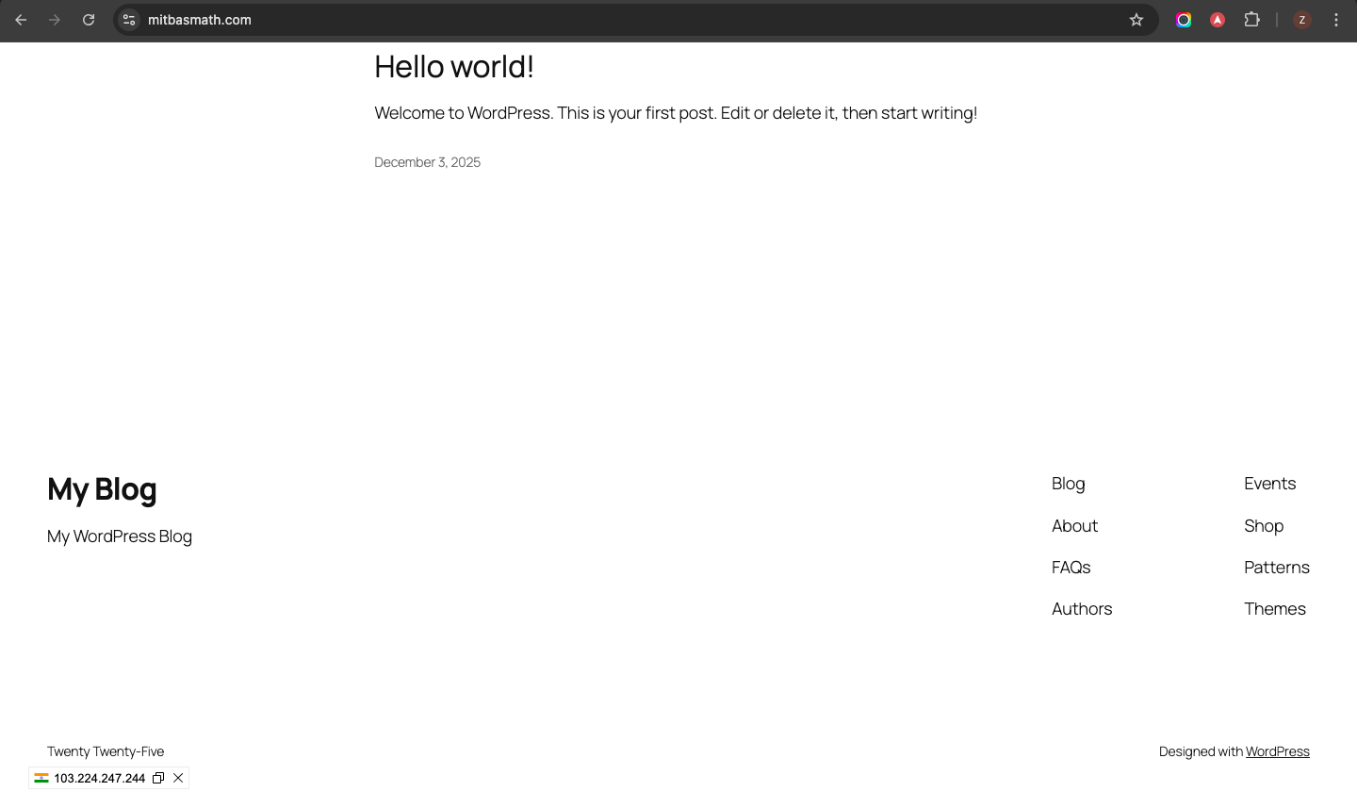Screen dimensions: 1357x808
Task: Go to the Blog footer link
Action: [1068, 484]
